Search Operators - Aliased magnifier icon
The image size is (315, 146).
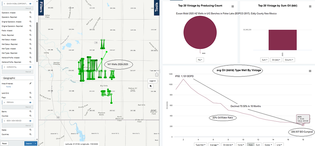31,12
